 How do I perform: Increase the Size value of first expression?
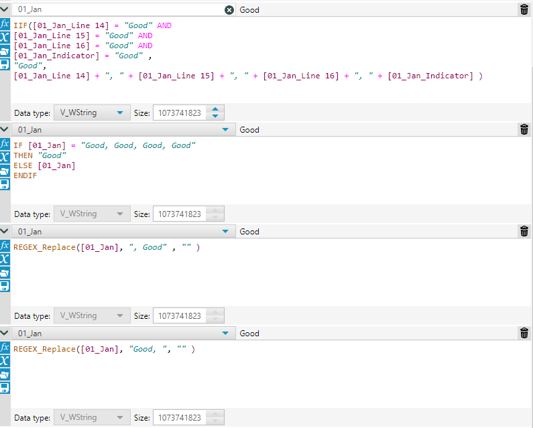[x=215, y=109]
